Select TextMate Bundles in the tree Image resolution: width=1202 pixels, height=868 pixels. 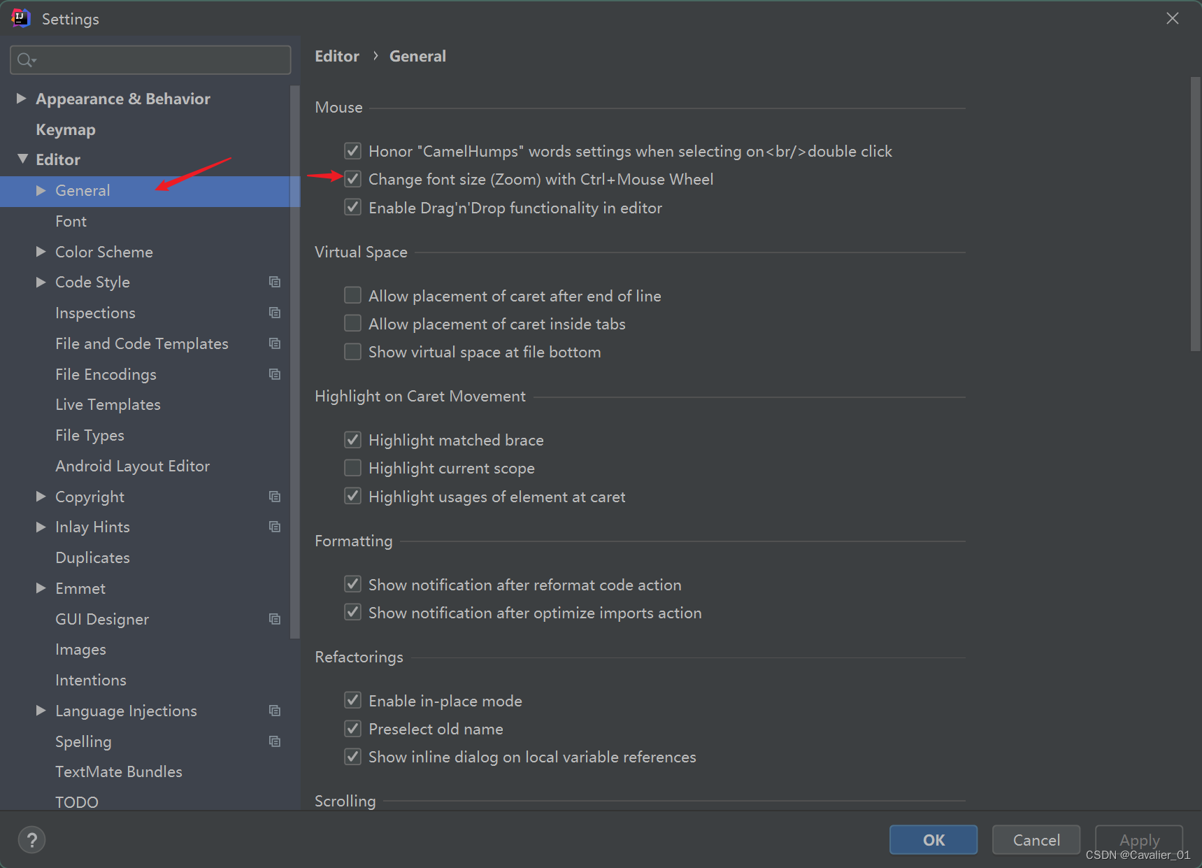pos(119,771)
